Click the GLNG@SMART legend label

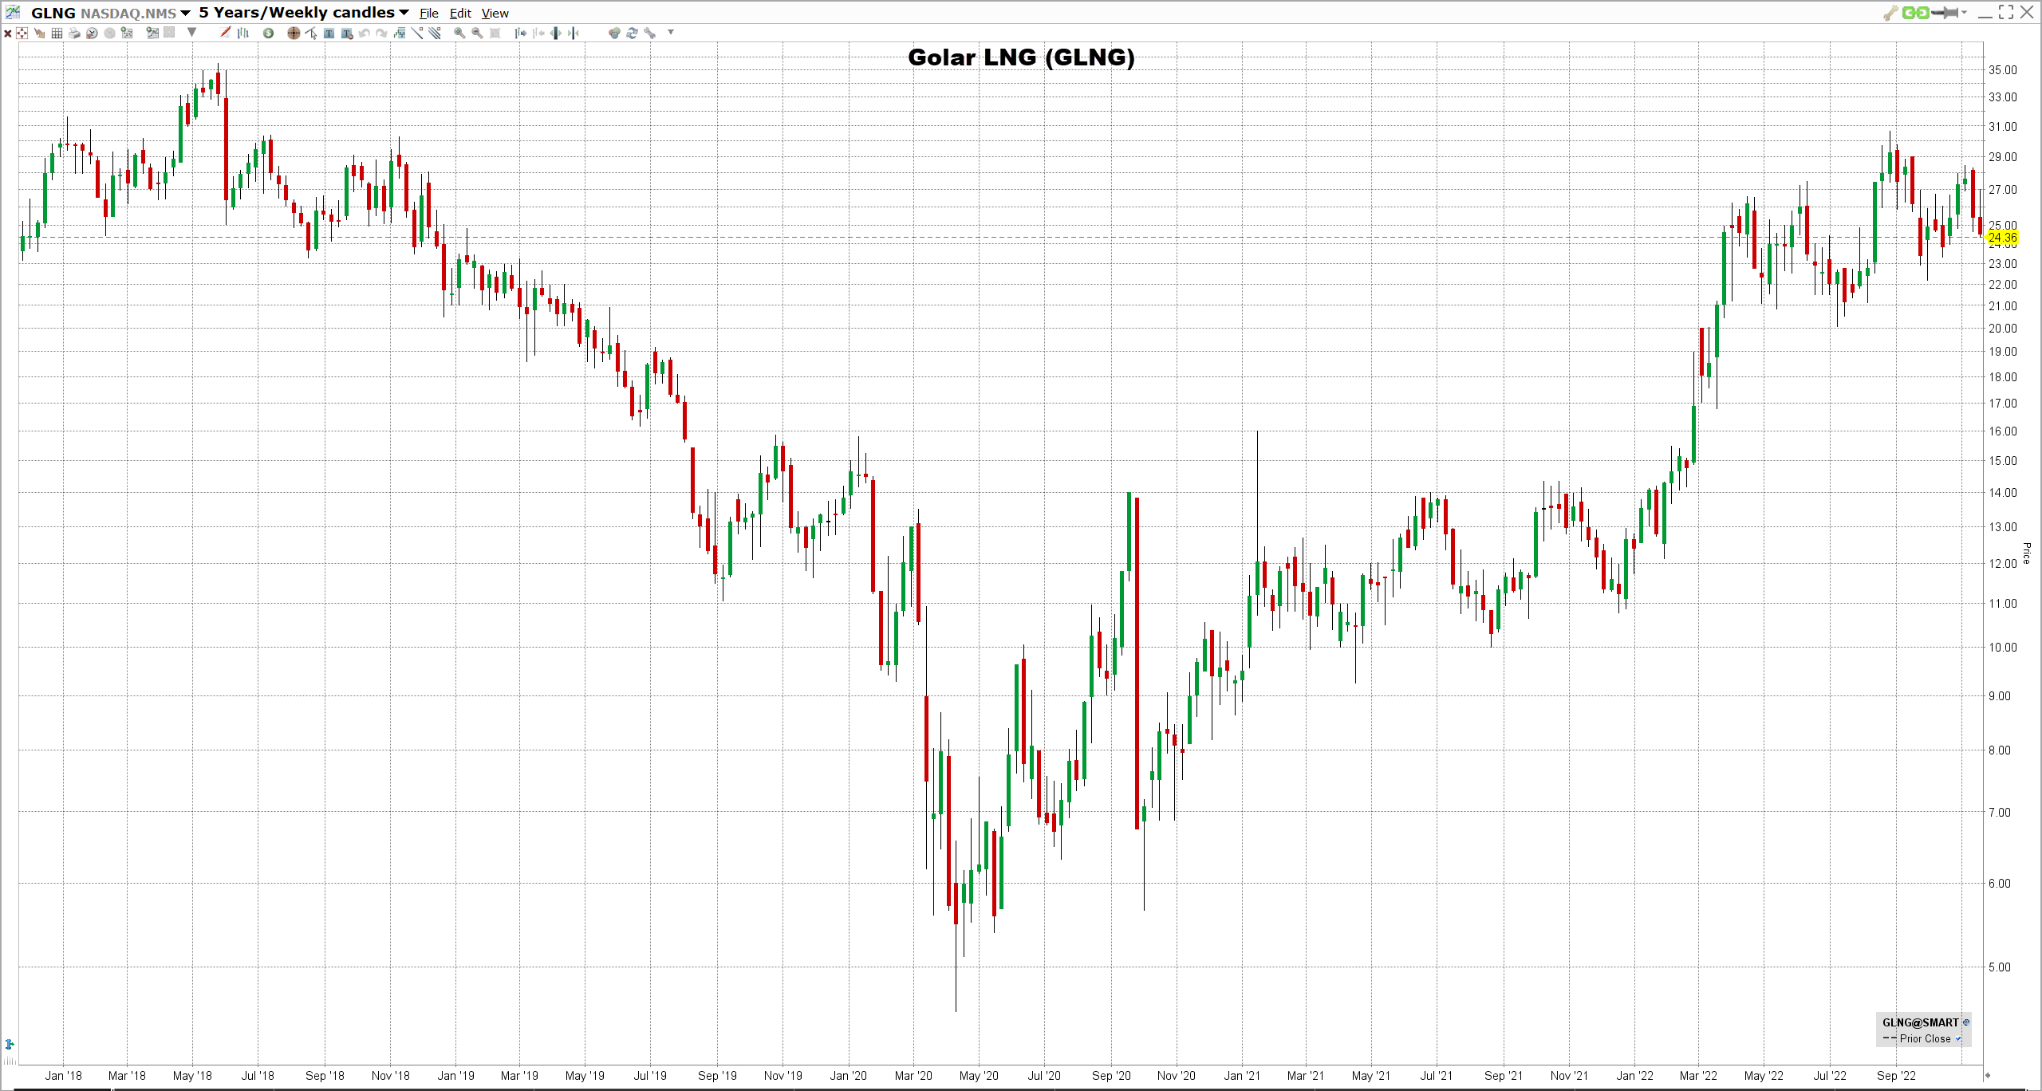pyautogui.click(x=1921, y=1022)
